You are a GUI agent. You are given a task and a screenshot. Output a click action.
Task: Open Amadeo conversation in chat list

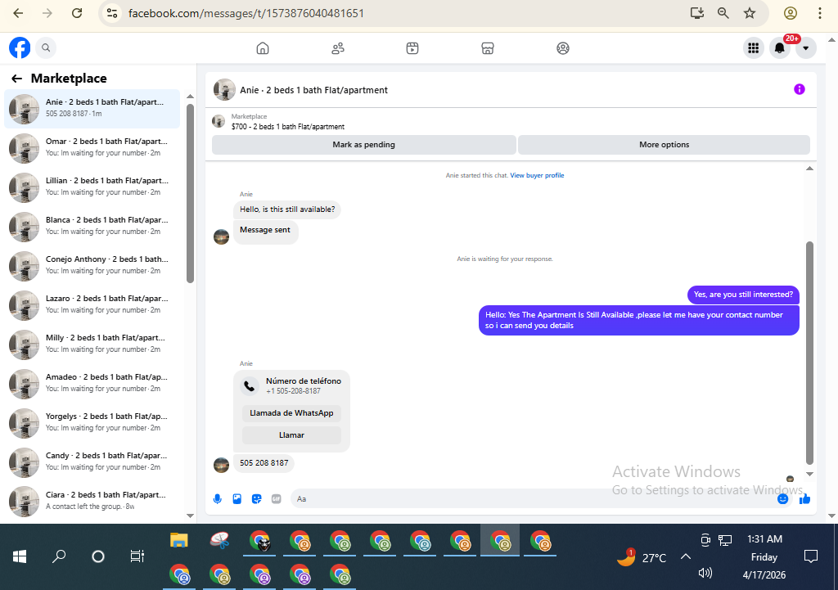(x=92, y=384)
